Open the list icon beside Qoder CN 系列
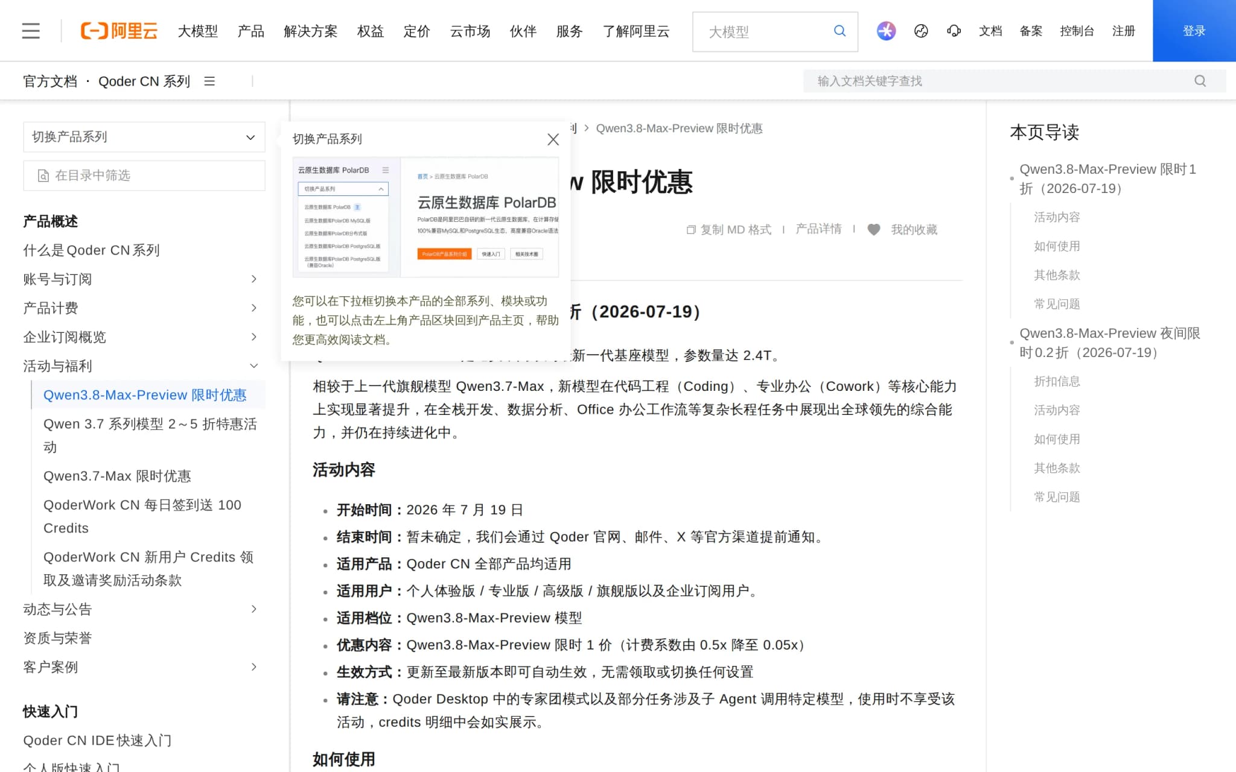Screen dimensions: 1236x772 [209, 81]
